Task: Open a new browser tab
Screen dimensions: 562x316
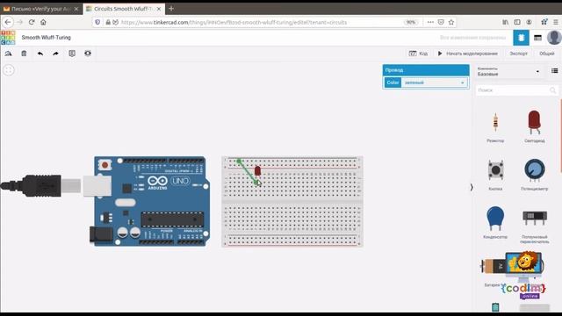Action: (x=171, y=8)
